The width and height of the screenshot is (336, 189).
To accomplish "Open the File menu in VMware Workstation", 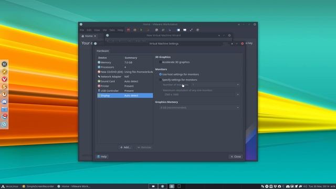I will point(82,30).
